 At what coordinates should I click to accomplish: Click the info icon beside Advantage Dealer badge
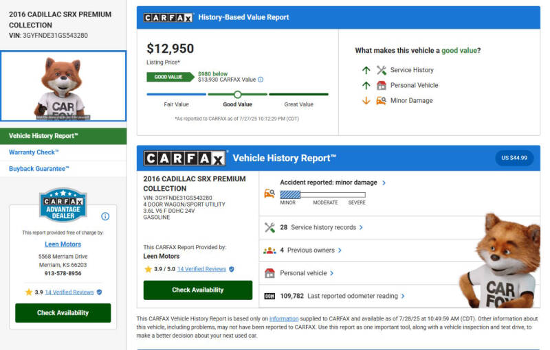pos(105,216)
